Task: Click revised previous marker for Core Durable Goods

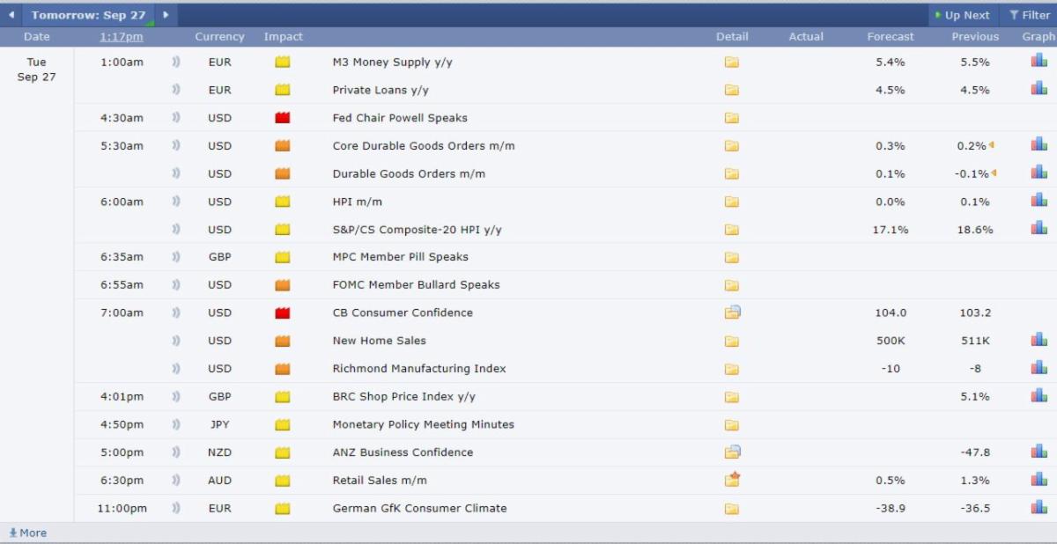Action: click(992, 145)
